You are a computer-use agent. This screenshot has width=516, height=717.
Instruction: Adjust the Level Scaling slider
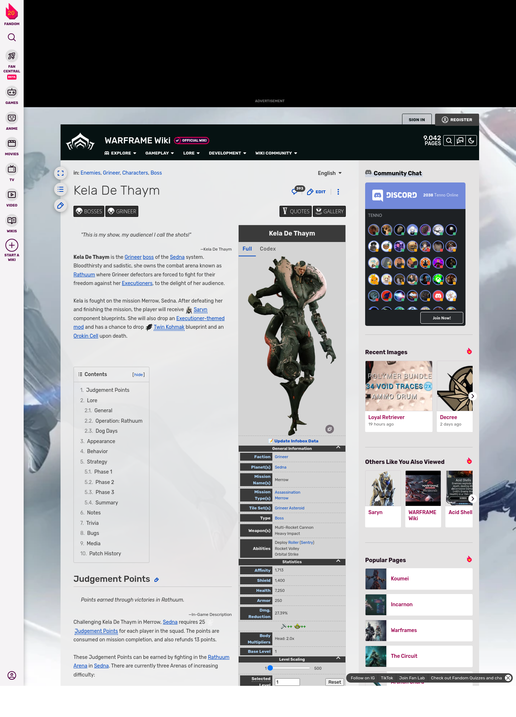pyautogui.click(x=290, y=668)
